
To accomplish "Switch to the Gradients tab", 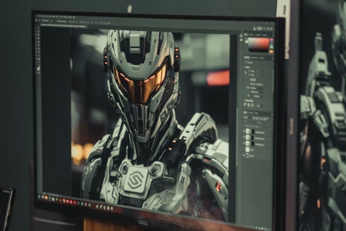I will [x=258, y=35].
